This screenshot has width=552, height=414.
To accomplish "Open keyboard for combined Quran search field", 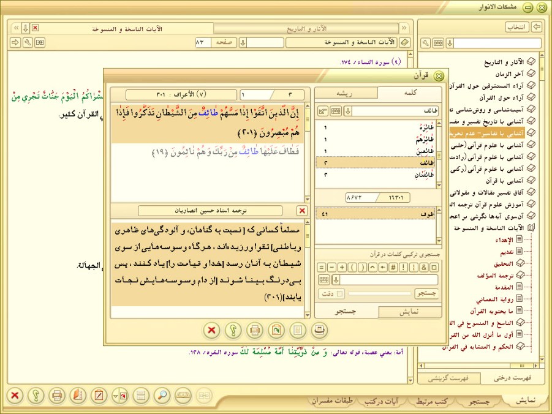I will [324, 280].
